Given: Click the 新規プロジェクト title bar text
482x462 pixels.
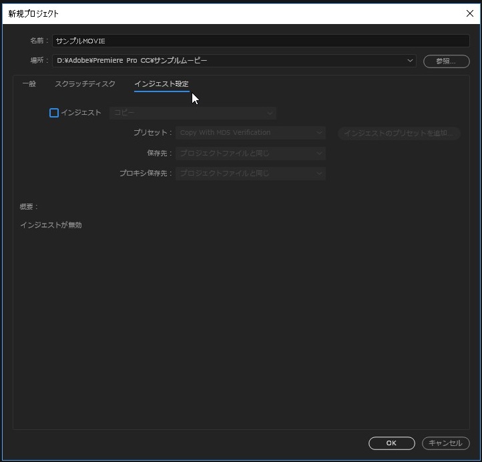Looking at the screenshot, I should (x=33, y=13).
